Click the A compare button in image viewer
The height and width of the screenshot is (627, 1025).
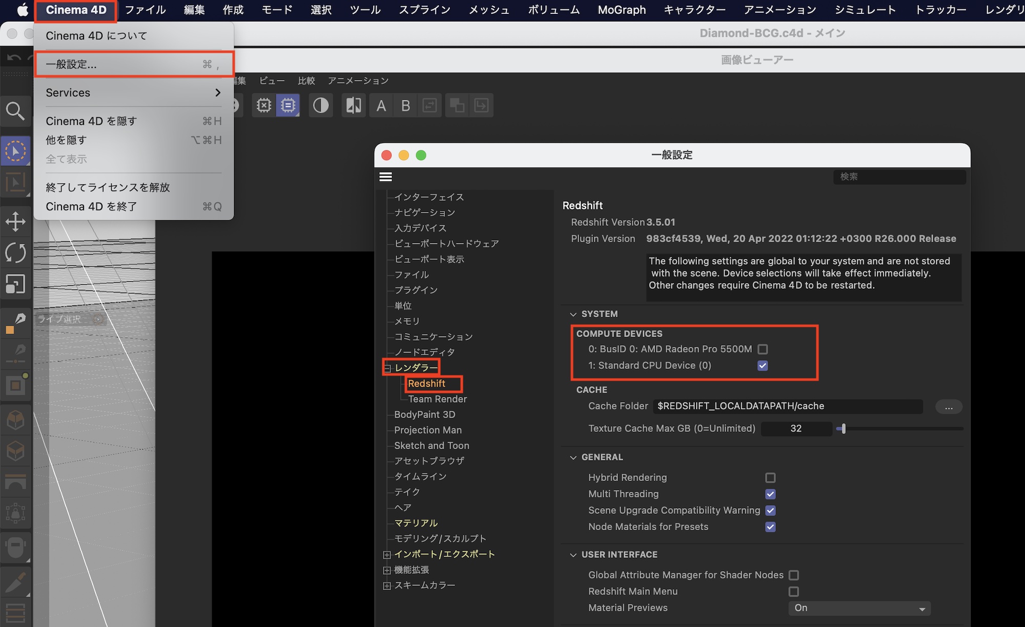click(x=381, y=105)
